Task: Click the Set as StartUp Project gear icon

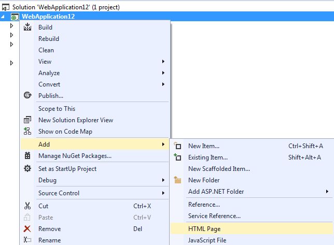Action: pos(27,168)
